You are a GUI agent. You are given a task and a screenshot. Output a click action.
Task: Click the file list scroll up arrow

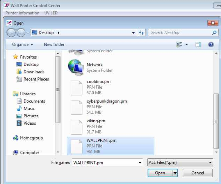coord(216,54)
